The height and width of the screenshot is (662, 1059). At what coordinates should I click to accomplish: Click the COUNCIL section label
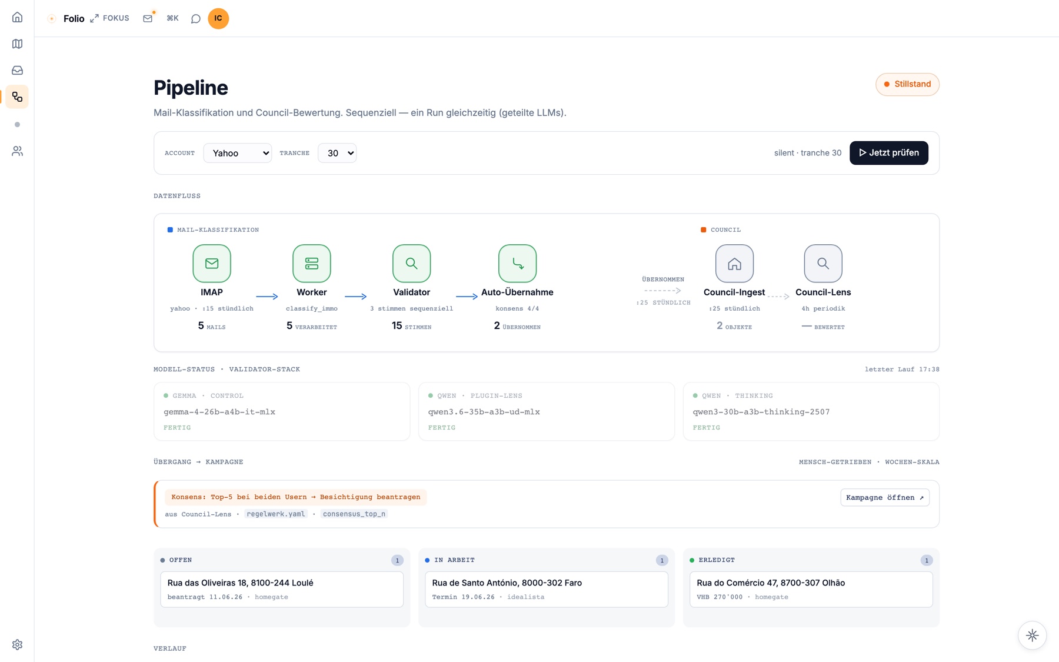(726, 230)
